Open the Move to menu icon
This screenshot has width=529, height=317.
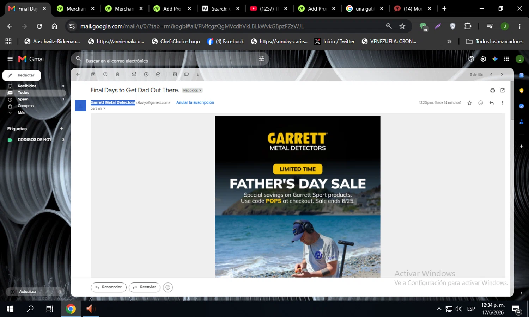(175, 74)
